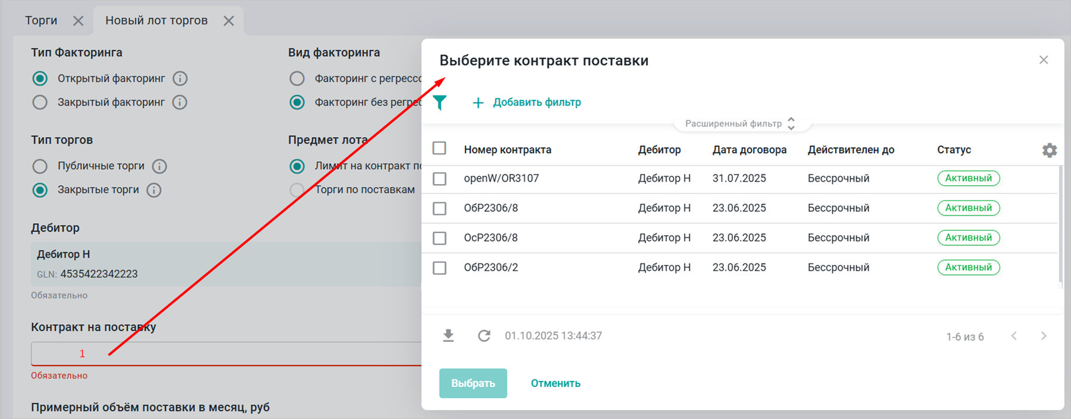Open table column settings gear
The height and width of the screenshot is (419, 1071).
coord(1049,150)
